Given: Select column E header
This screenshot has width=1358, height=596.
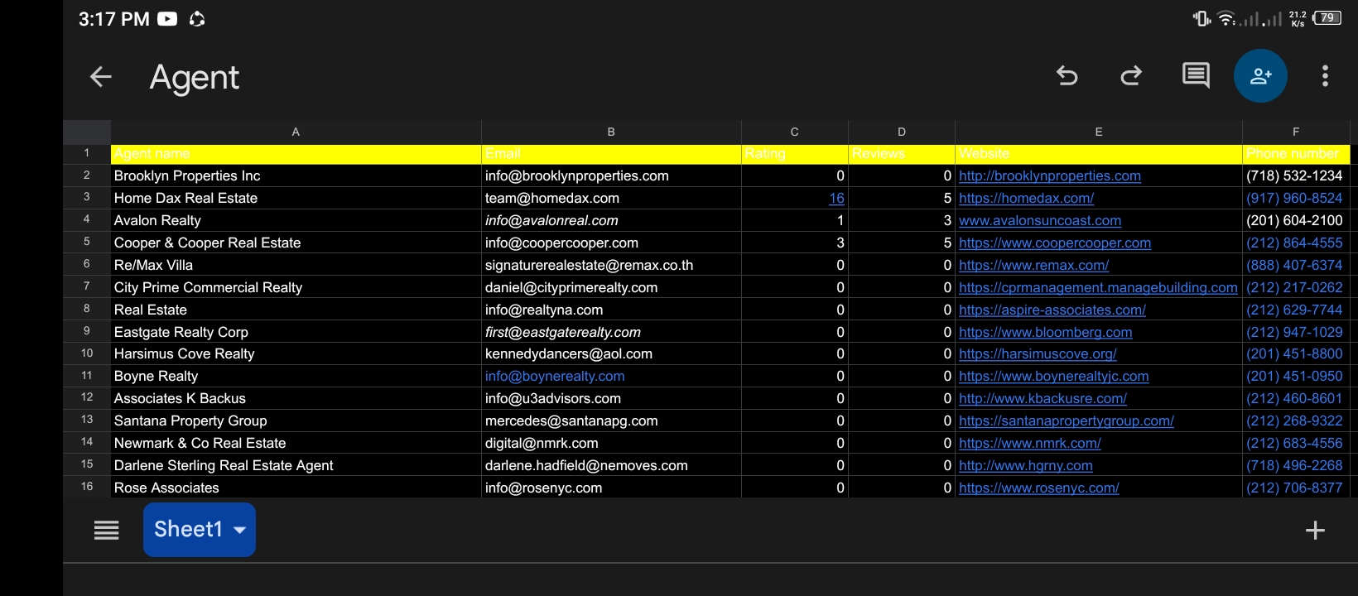Looking at the screenshot, I should click(1098, 132).
